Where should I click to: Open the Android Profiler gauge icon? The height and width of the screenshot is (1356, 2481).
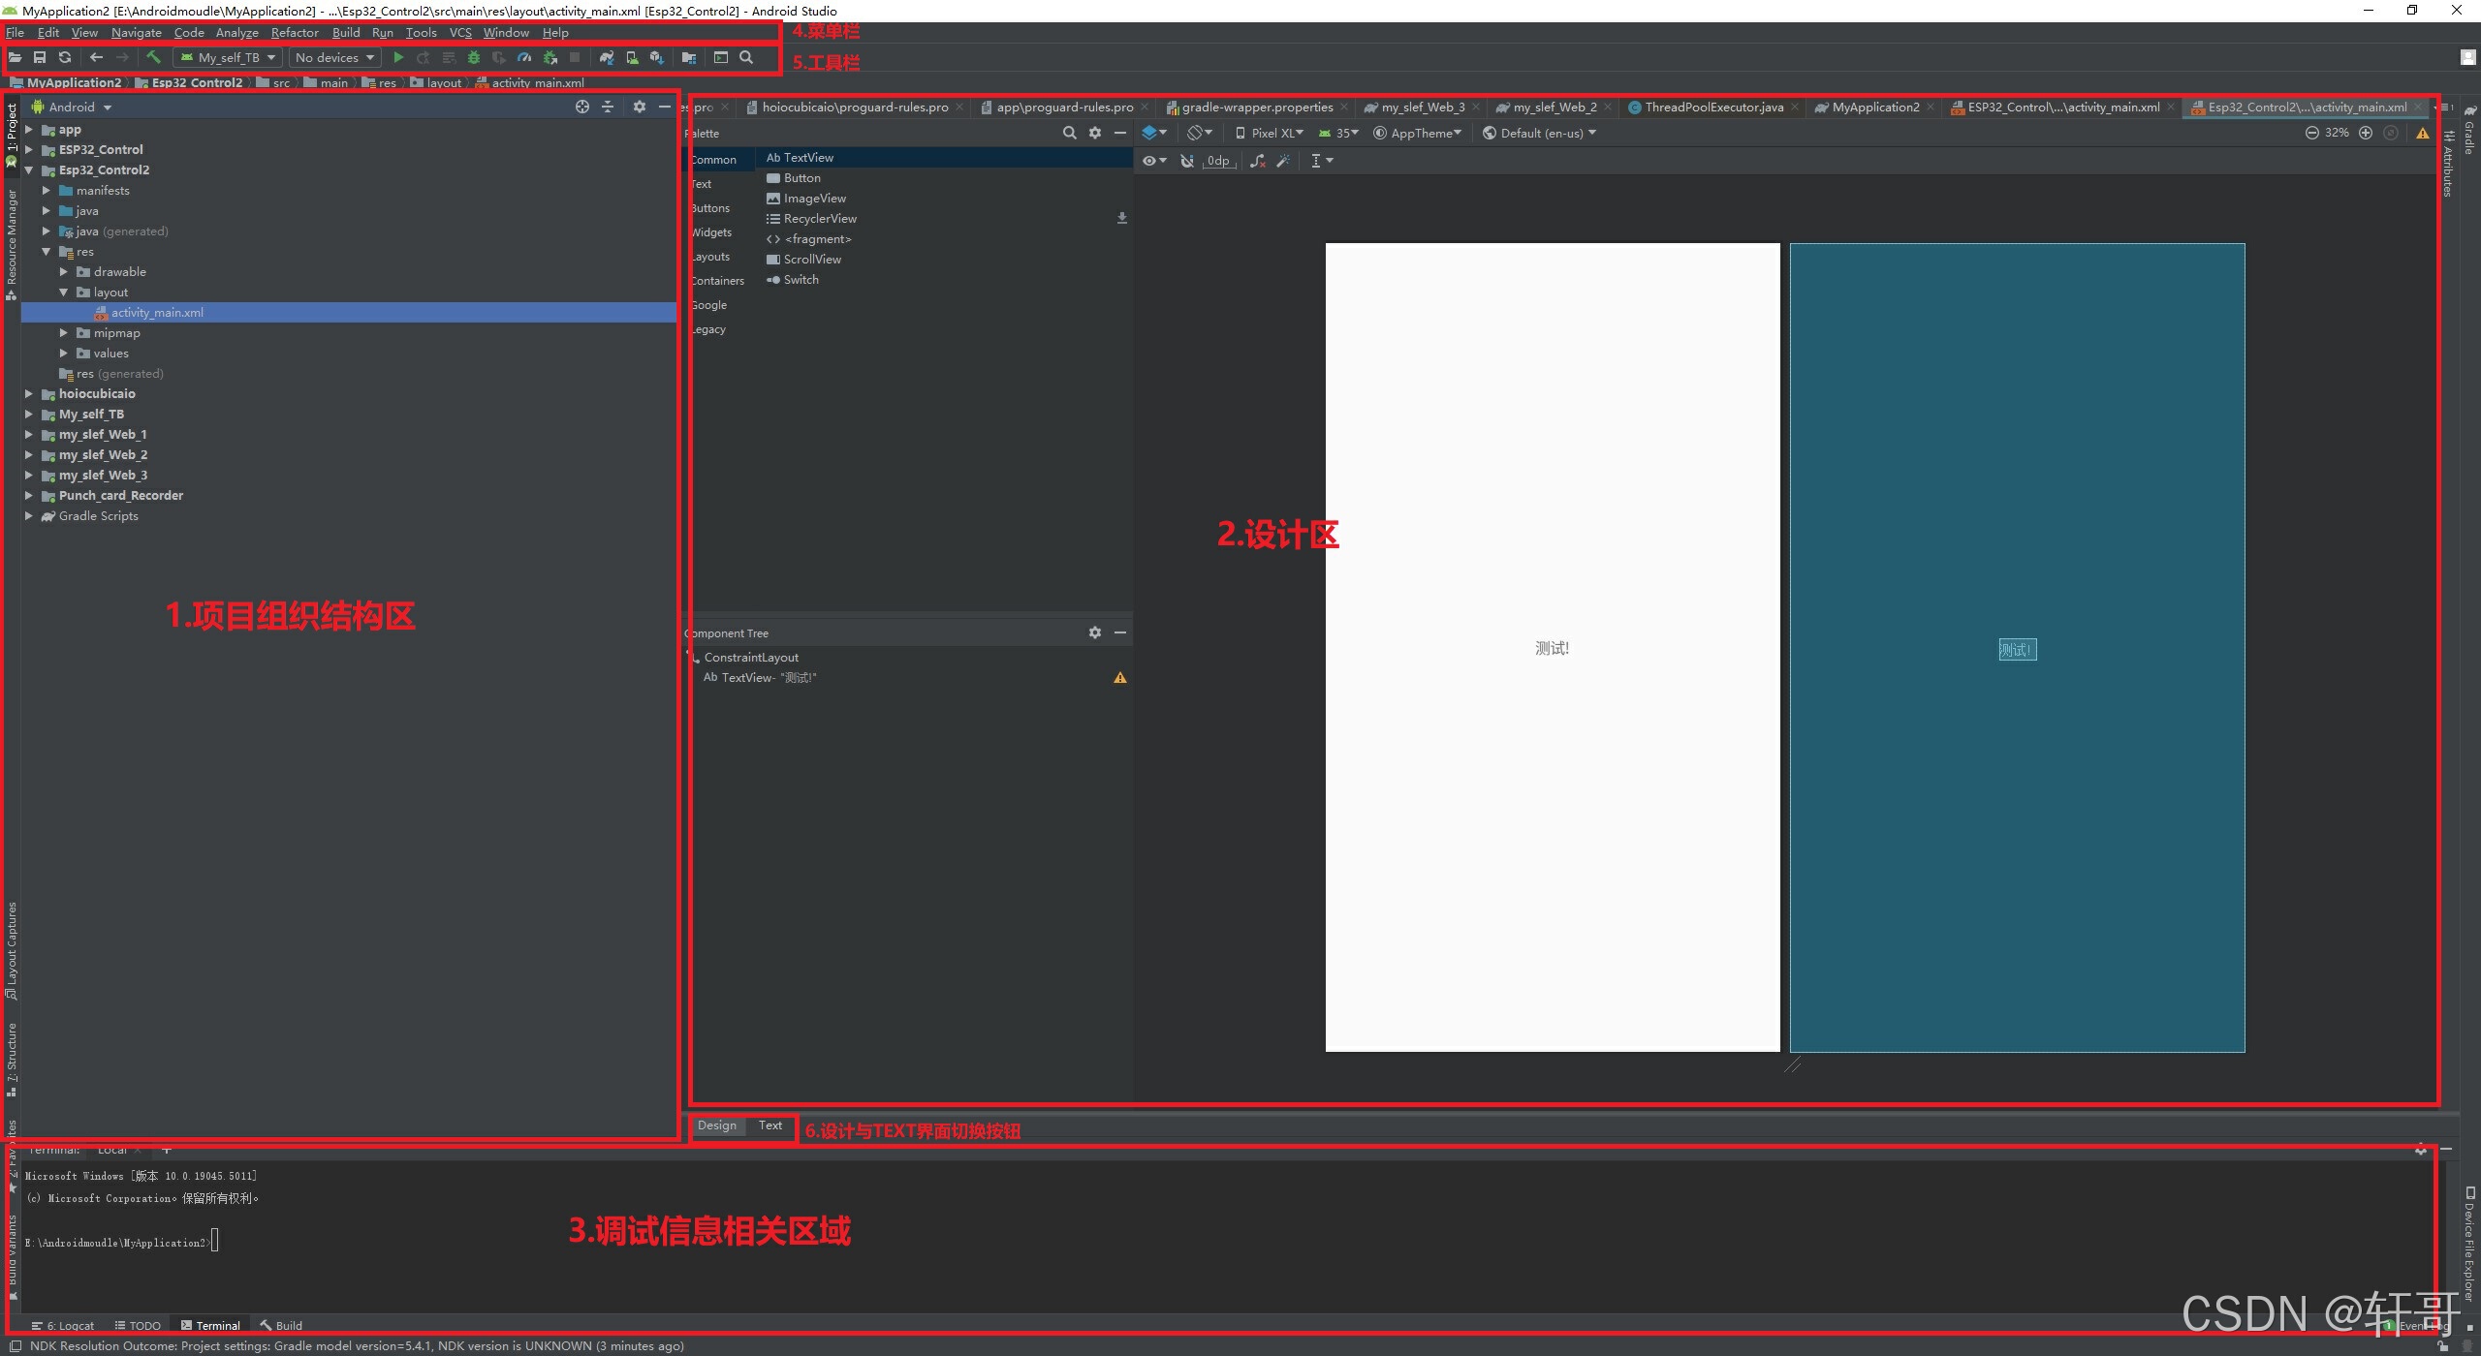pos(524,58)
